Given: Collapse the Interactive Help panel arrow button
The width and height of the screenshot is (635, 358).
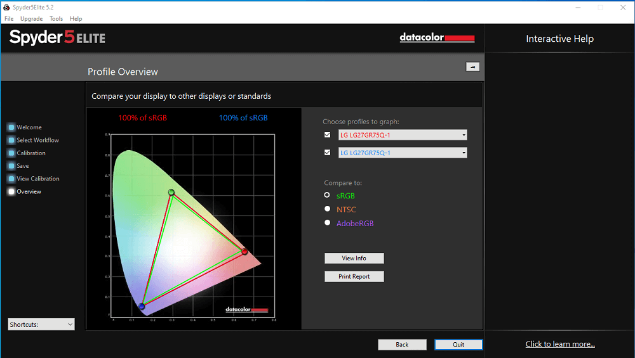Looking at the screenshot, I should pos(472,67).
